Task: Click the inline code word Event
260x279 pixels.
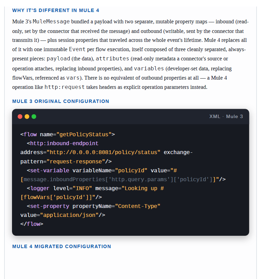Action: (x=77, y=49)
